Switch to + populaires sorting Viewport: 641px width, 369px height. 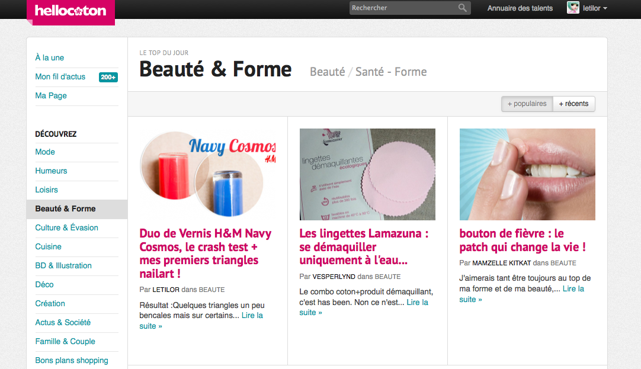(x=527, y=104)
